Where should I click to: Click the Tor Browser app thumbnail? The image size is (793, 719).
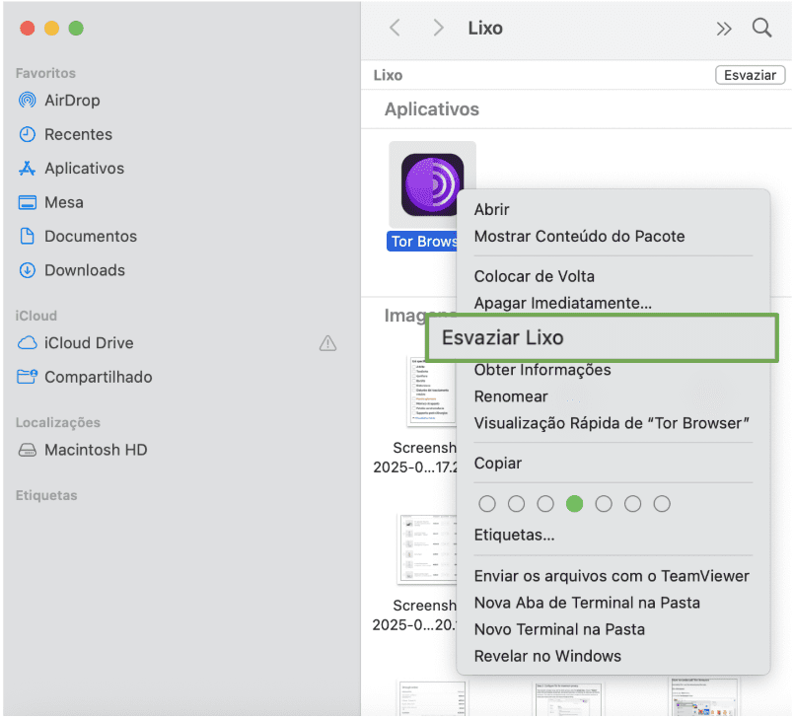(432, 182)
